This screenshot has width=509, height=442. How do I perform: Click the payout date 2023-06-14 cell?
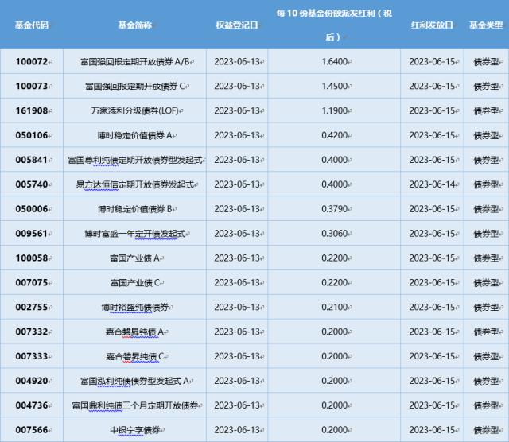432,184
